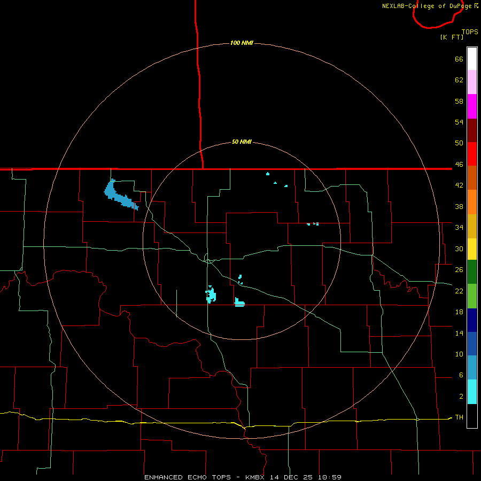Select the black TH threshold legend swatch
Viewport: 481px width, 481px height.
(472, 416)
